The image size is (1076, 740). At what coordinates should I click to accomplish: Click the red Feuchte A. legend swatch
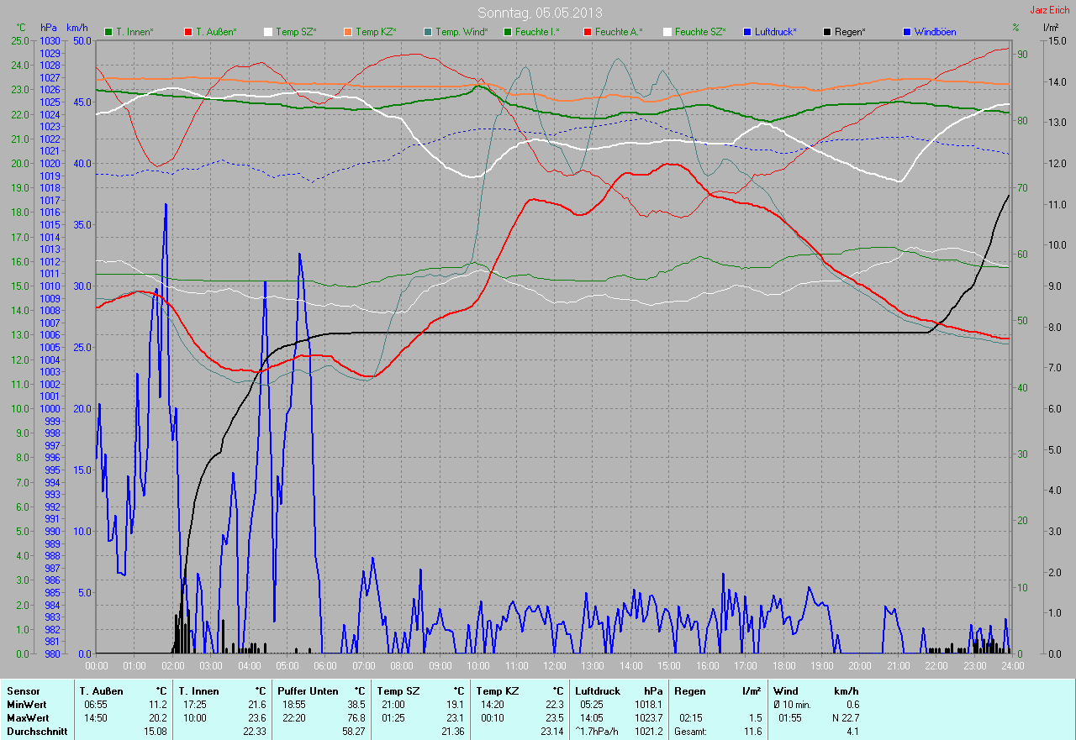pos(588,32)
